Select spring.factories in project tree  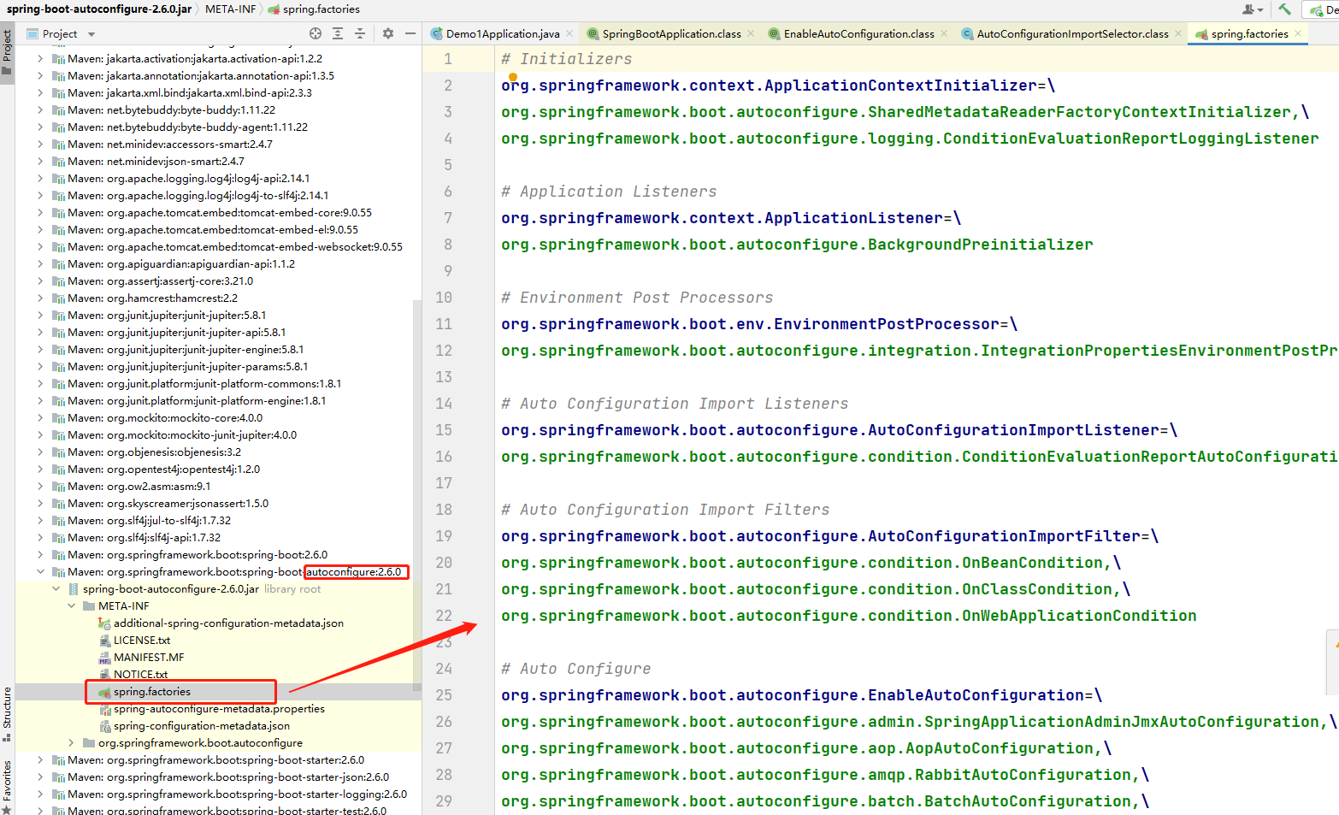click(152, 691)
